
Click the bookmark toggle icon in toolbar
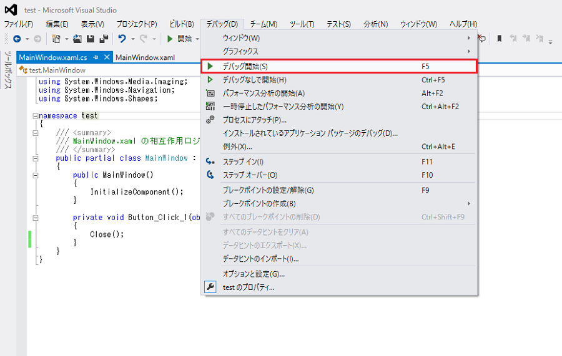coord(500,39)
